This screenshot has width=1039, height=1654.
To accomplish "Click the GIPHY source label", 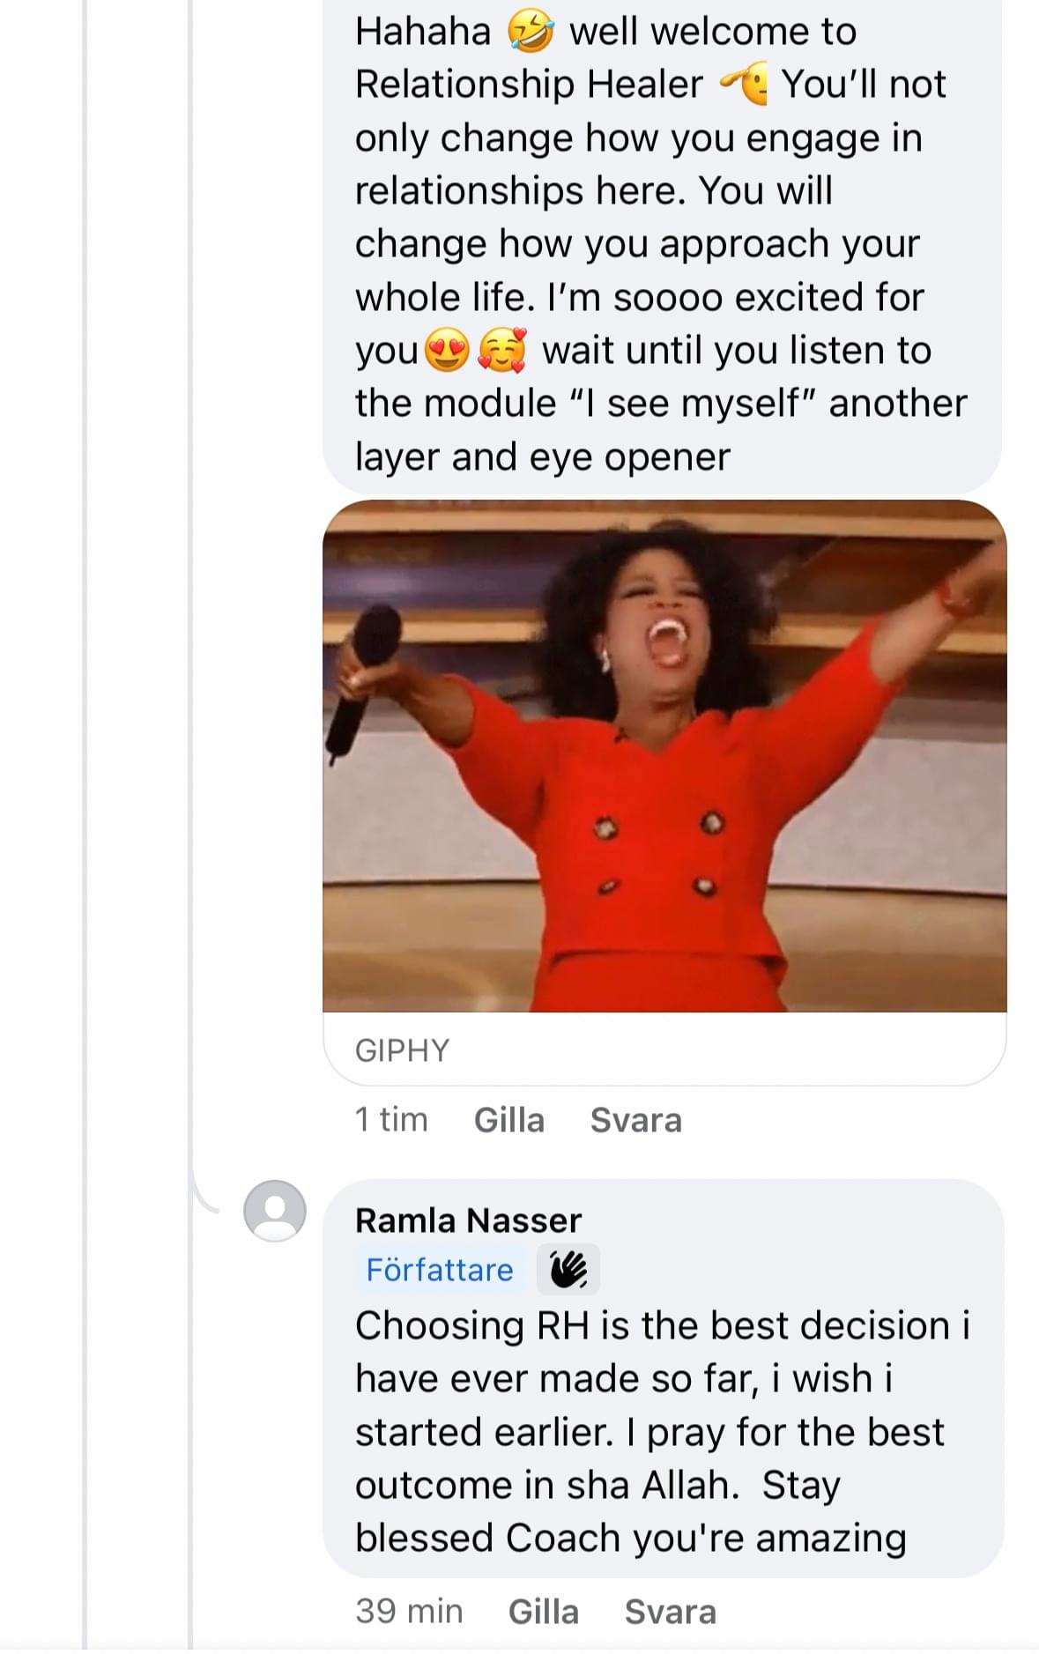I will 402,1050.
